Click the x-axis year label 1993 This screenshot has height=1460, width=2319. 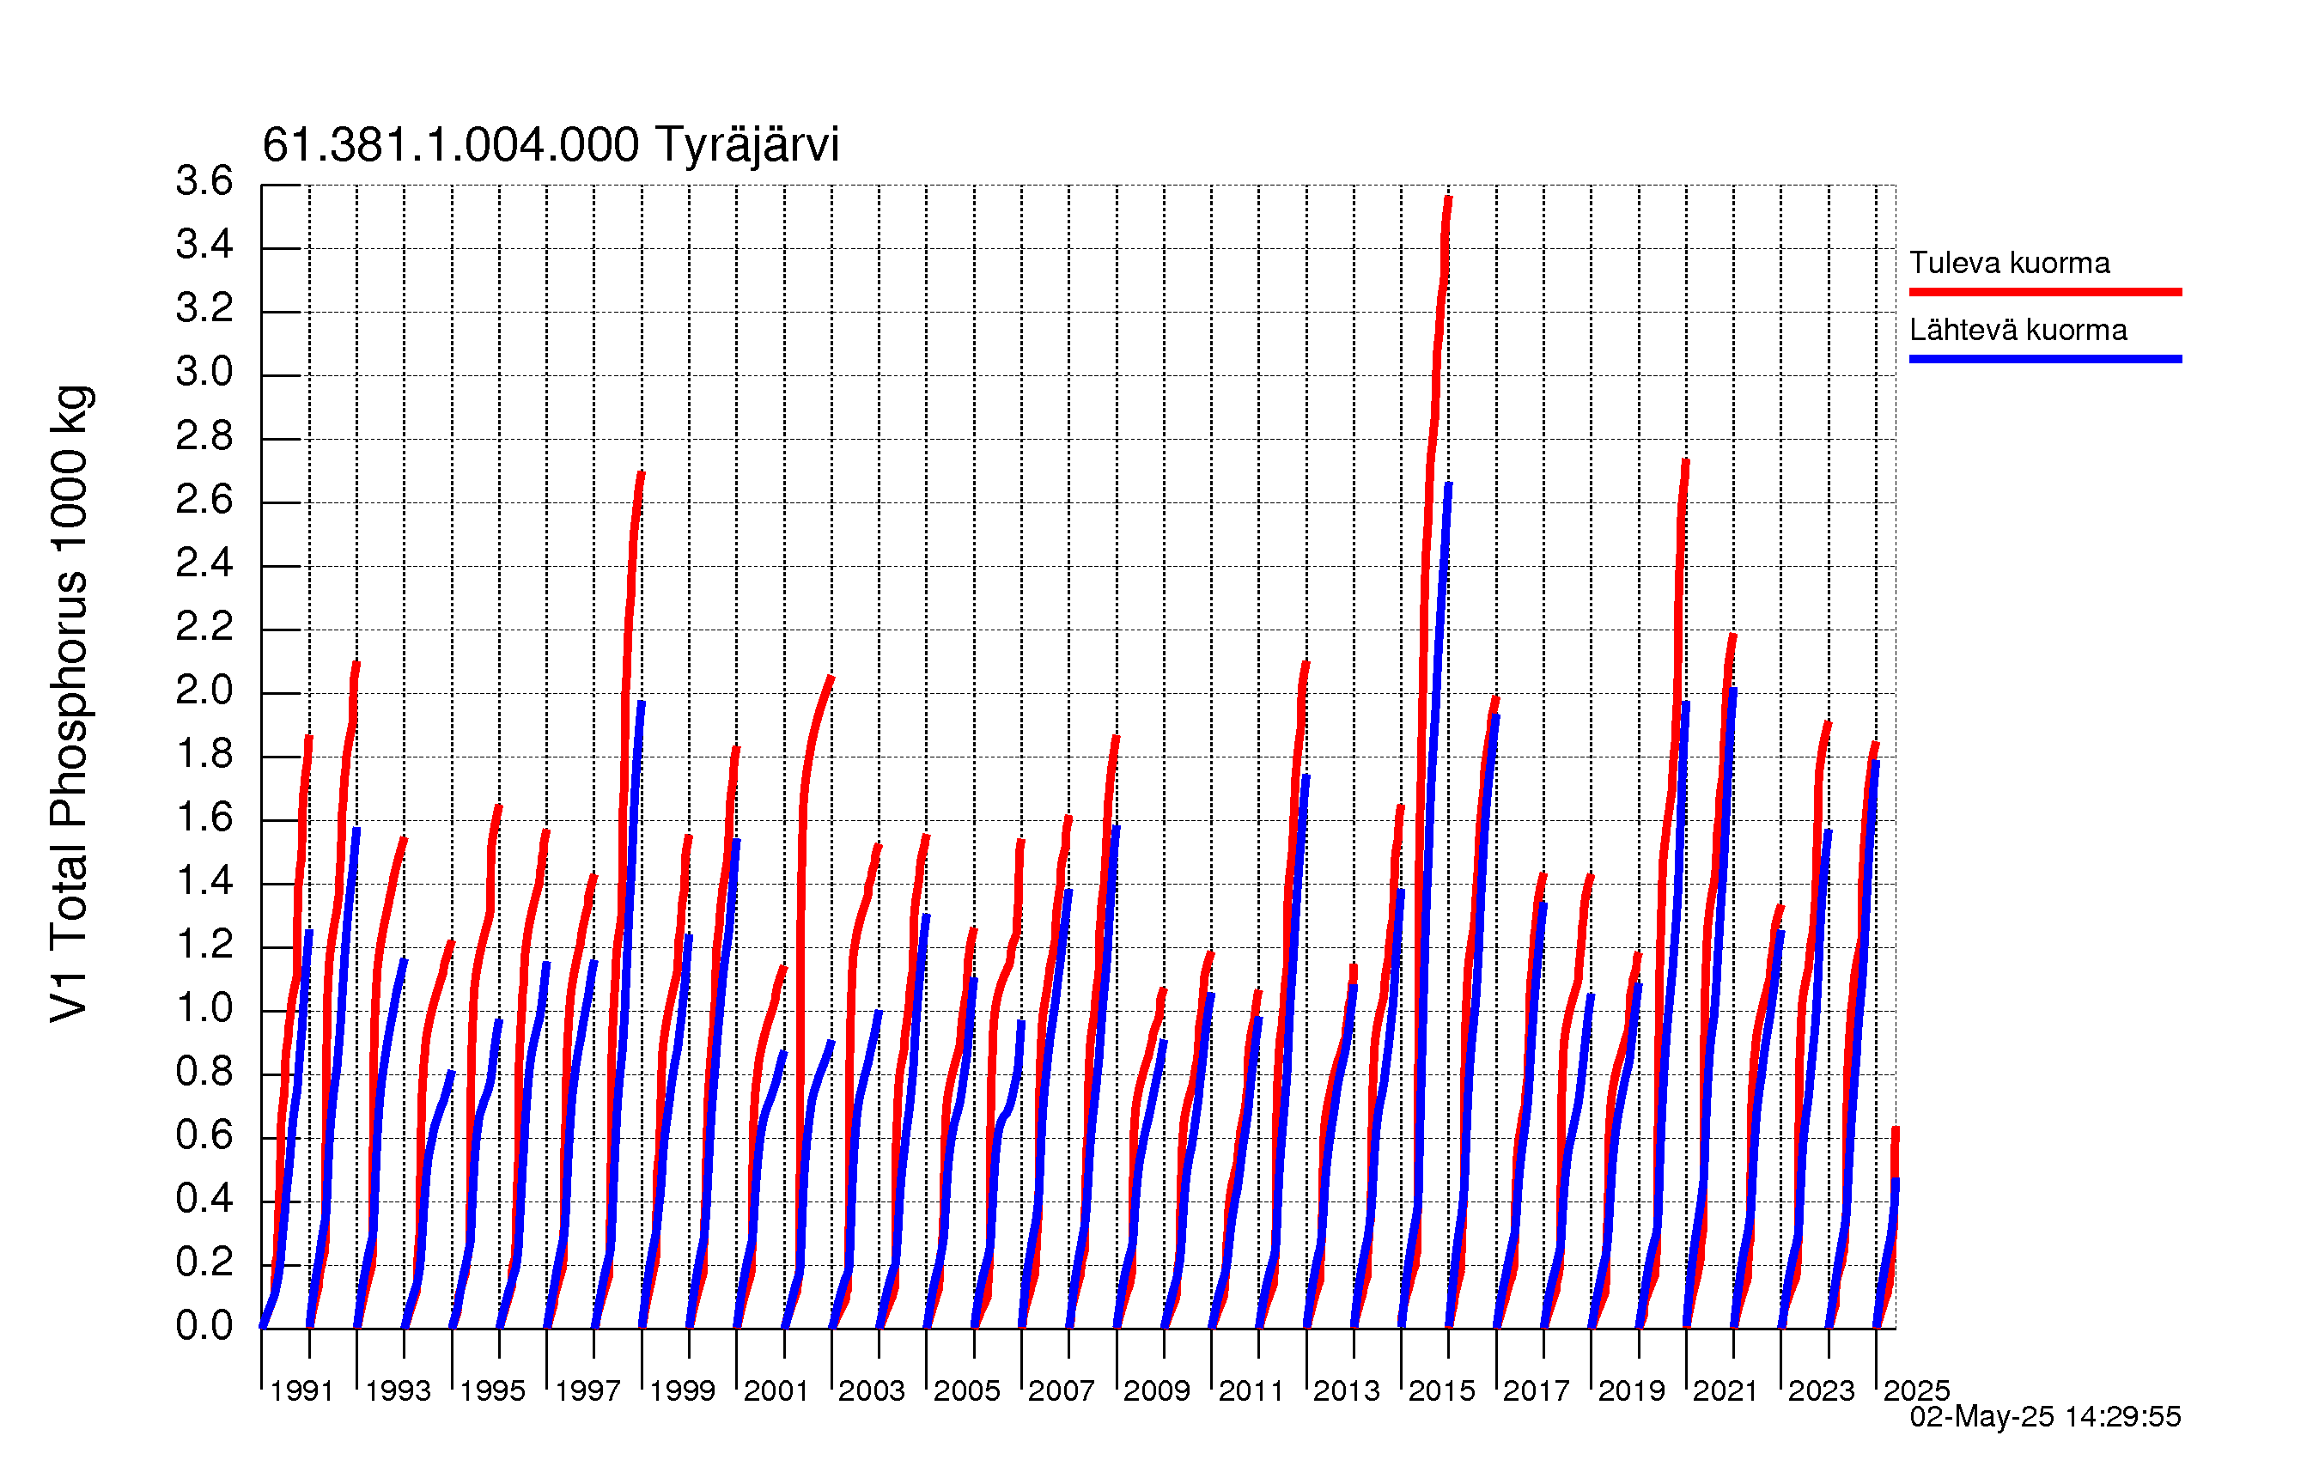pyautogui.click(x=398, y=1390)
